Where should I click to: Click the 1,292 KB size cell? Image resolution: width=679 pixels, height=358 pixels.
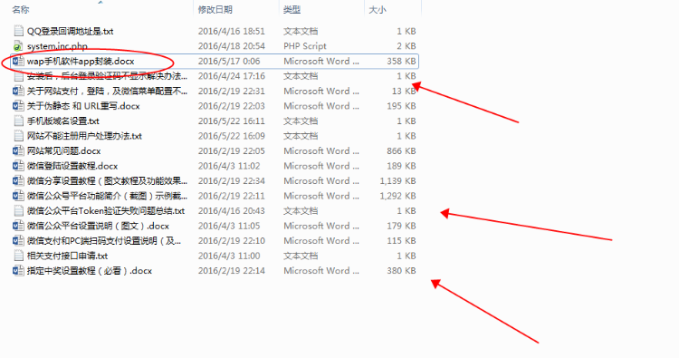[x=398, y=196]
